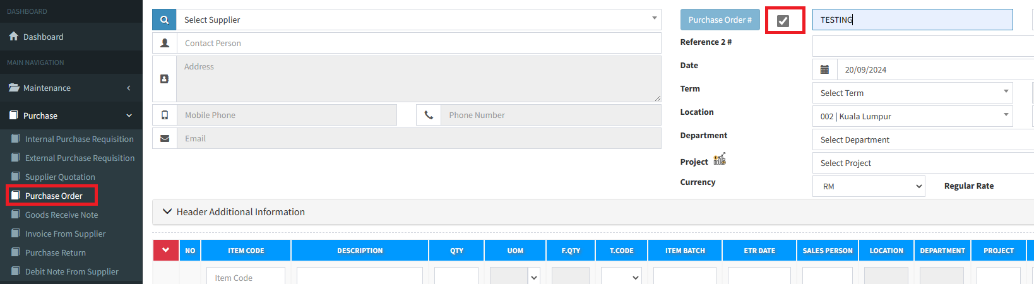Viewport: 1034px width, 284px height.
Task: Click the Purchase Order # button
Action: click(x=720, y=20)
